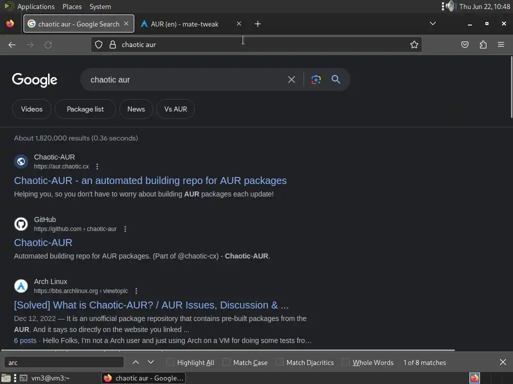The width and height of the screenshot is (513, 384).
Task: Open the Firefox hamburger application menu
Action: click(x=501, y=44)
